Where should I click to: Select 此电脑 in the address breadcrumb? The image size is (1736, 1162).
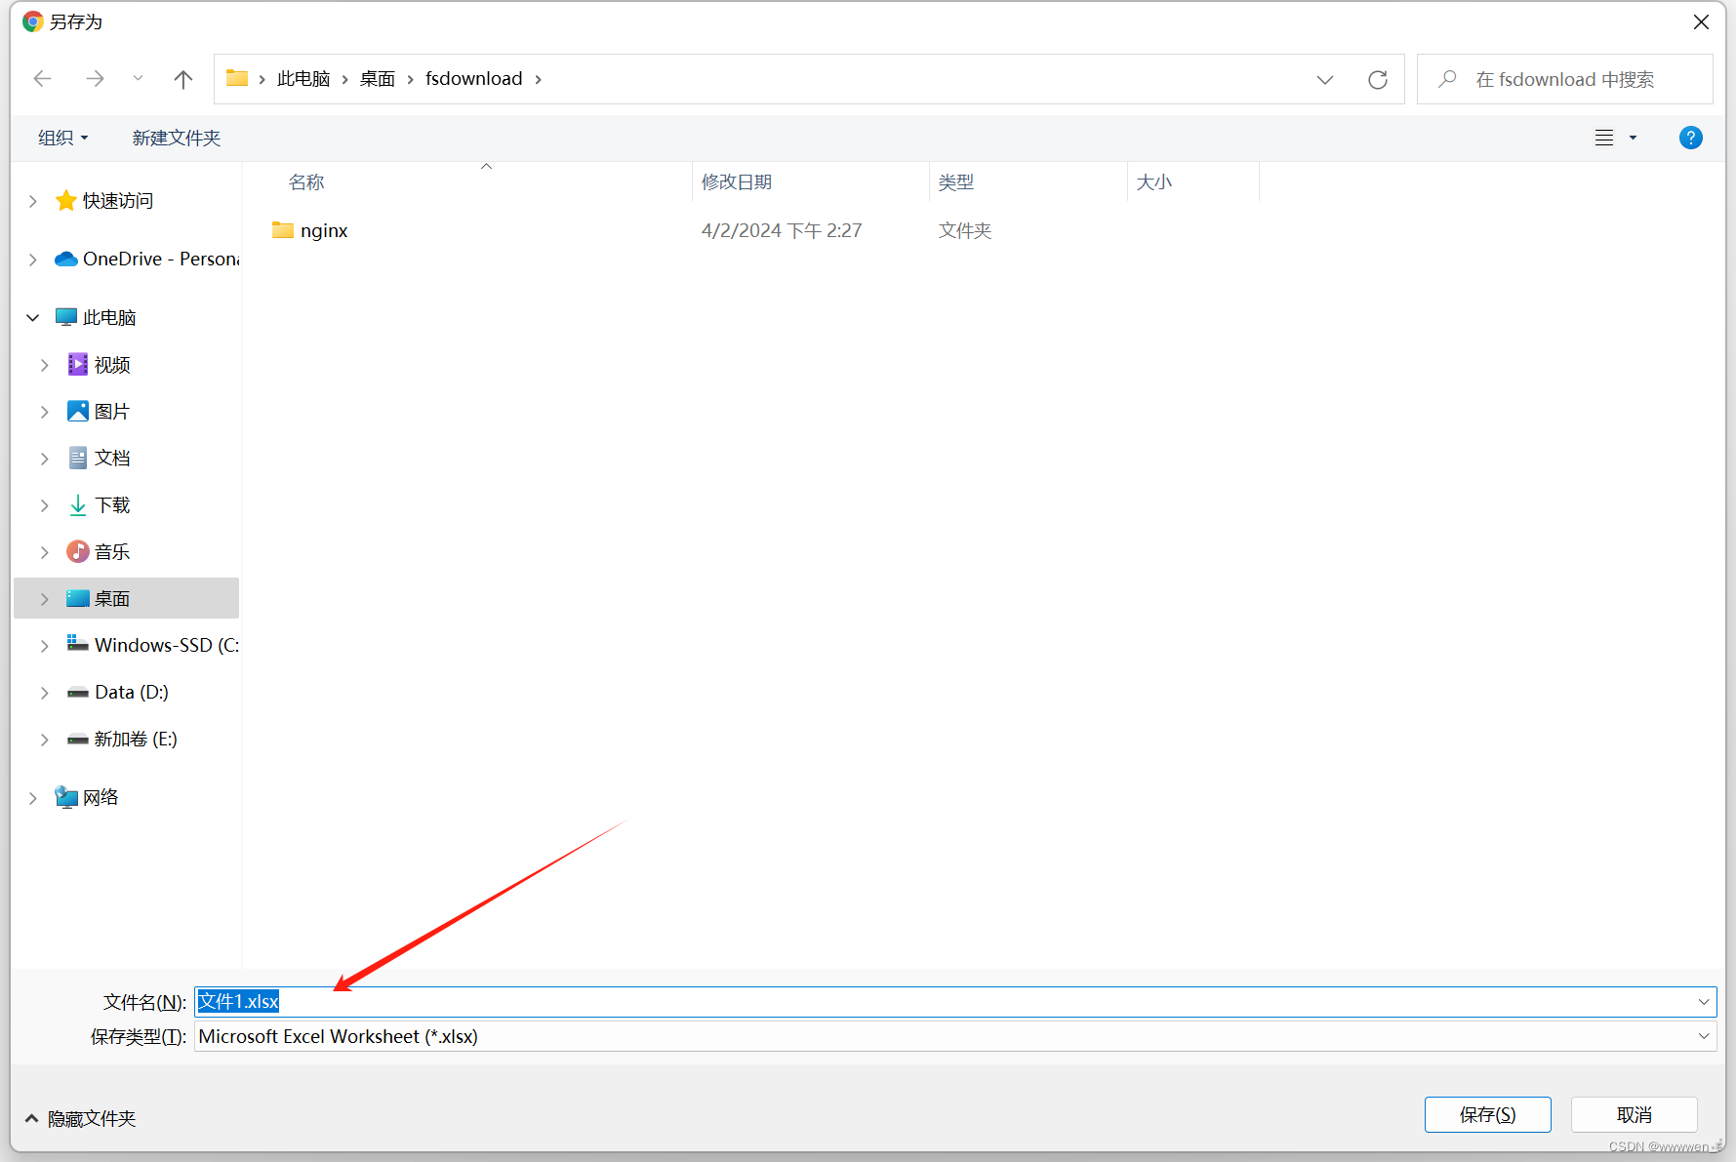pos(303,79)
